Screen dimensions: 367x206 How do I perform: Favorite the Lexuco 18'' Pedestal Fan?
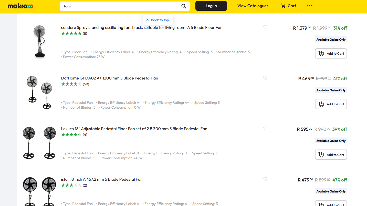tap(265, 129)
